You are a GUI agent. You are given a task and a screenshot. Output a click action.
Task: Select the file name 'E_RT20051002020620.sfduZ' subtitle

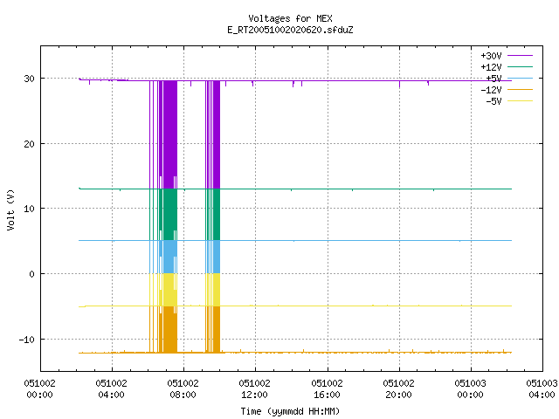click(x=290, y=30)
